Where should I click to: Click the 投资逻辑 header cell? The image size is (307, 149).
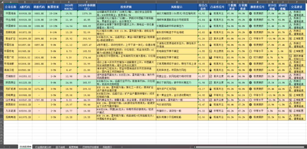click(126, 7)
